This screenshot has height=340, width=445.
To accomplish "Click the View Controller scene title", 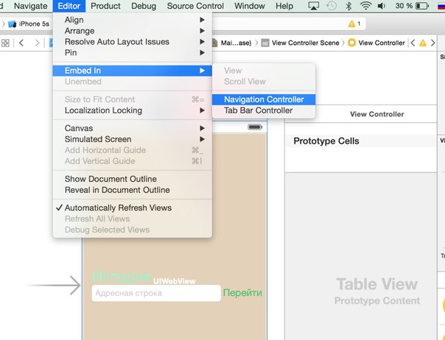I will pyautogui.click(x=377, y=114).
